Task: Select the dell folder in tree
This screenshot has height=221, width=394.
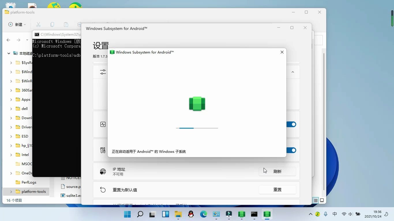Action: click(x=22, y=108)
